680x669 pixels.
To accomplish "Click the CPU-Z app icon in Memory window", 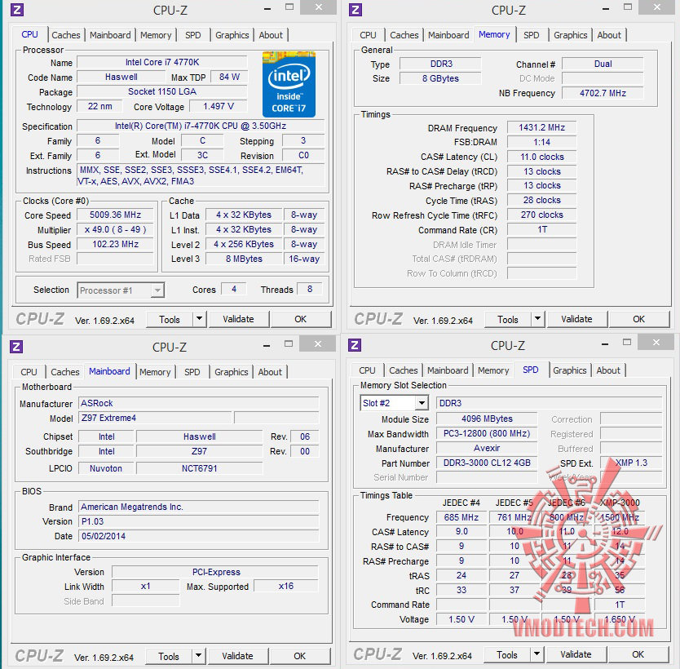I will (x=355, y=10).
